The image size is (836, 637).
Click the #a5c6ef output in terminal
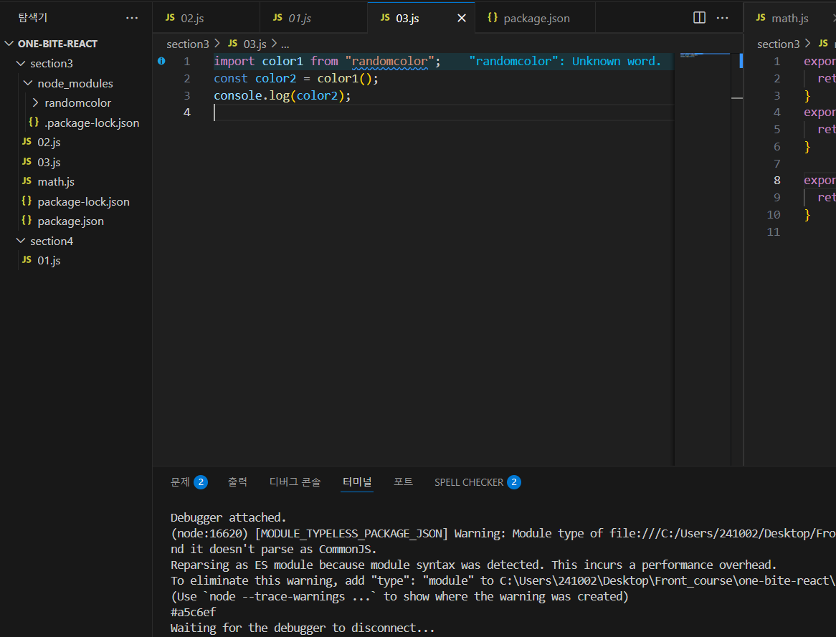tap(193, 612)
